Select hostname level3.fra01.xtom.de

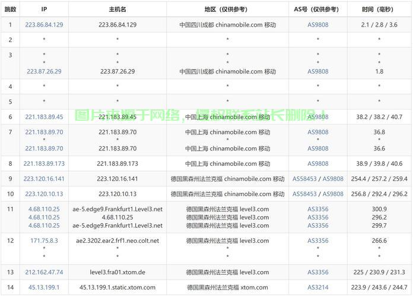tap(117, 272)
